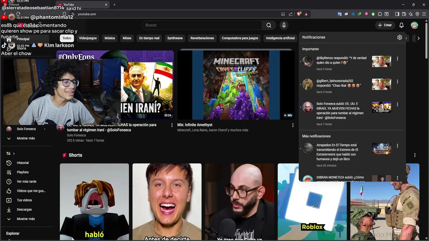This screenshot has height=241, width=429.
Task: Select the Música filter chip
Action: 110,38
